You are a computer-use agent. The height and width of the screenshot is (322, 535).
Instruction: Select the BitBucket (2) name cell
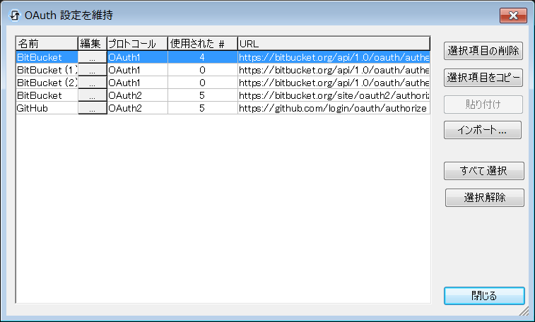click(47, 83)
